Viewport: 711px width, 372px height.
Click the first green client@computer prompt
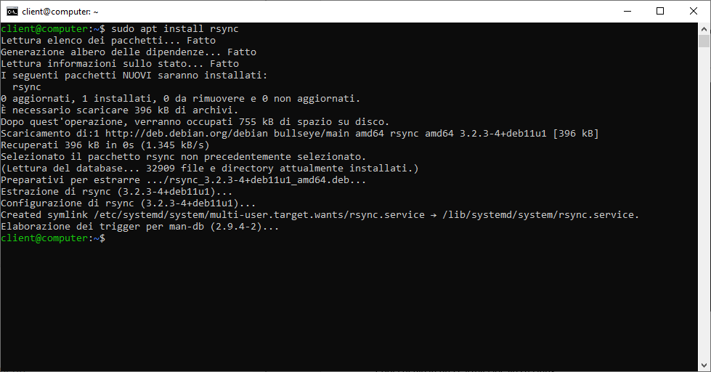[44, 29]
